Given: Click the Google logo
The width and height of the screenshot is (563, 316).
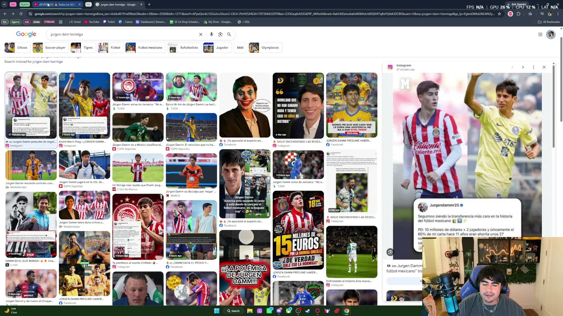Looking at the screenshot, I should pyautogui.click(x=26, y=34).
